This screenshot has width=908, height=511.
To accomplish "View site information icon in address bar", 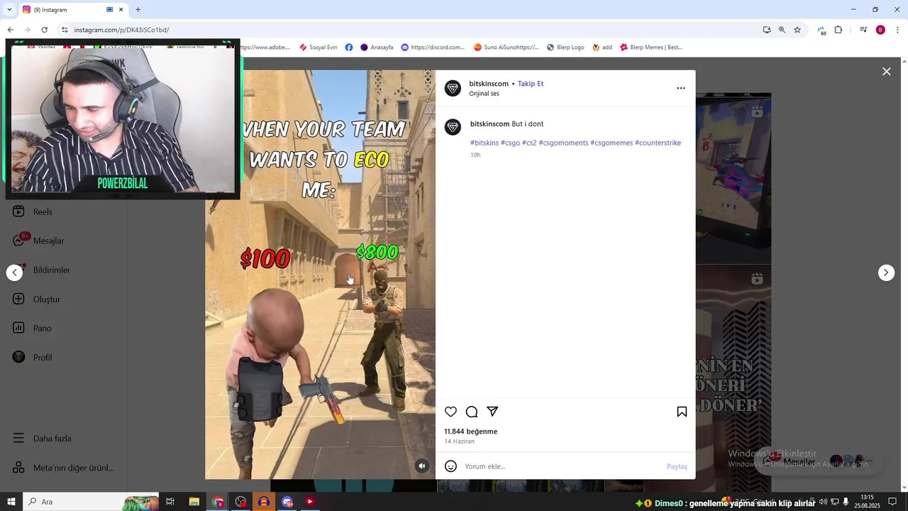I will pos(65,30).
